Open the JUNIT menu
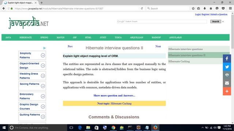234x131 pixels. [x=103, y=37]
